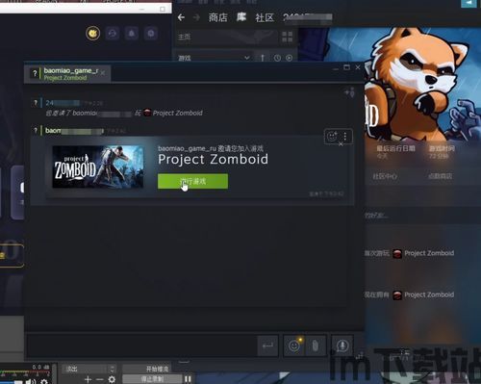
Task: Open the message reaction smiley icon
Action: pyautogui.click(x=332, y=137)
